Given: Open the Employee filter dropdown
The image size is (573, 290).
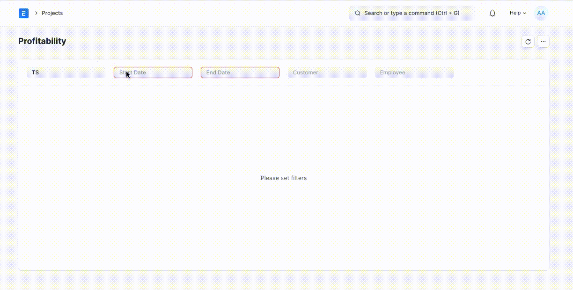Looking at the screenshot, I should [414, 72].
